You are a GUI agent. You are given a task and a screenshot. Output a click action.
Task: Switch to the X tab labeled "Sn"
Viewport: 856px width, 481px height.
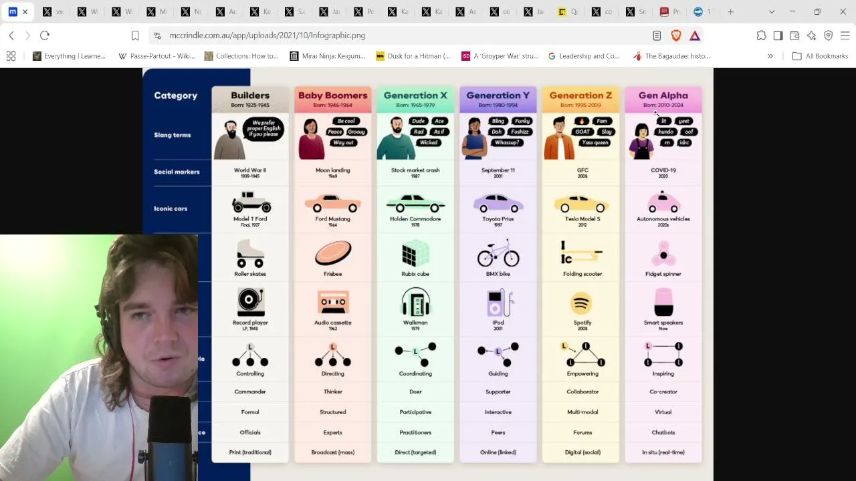[x=637, y=11]
